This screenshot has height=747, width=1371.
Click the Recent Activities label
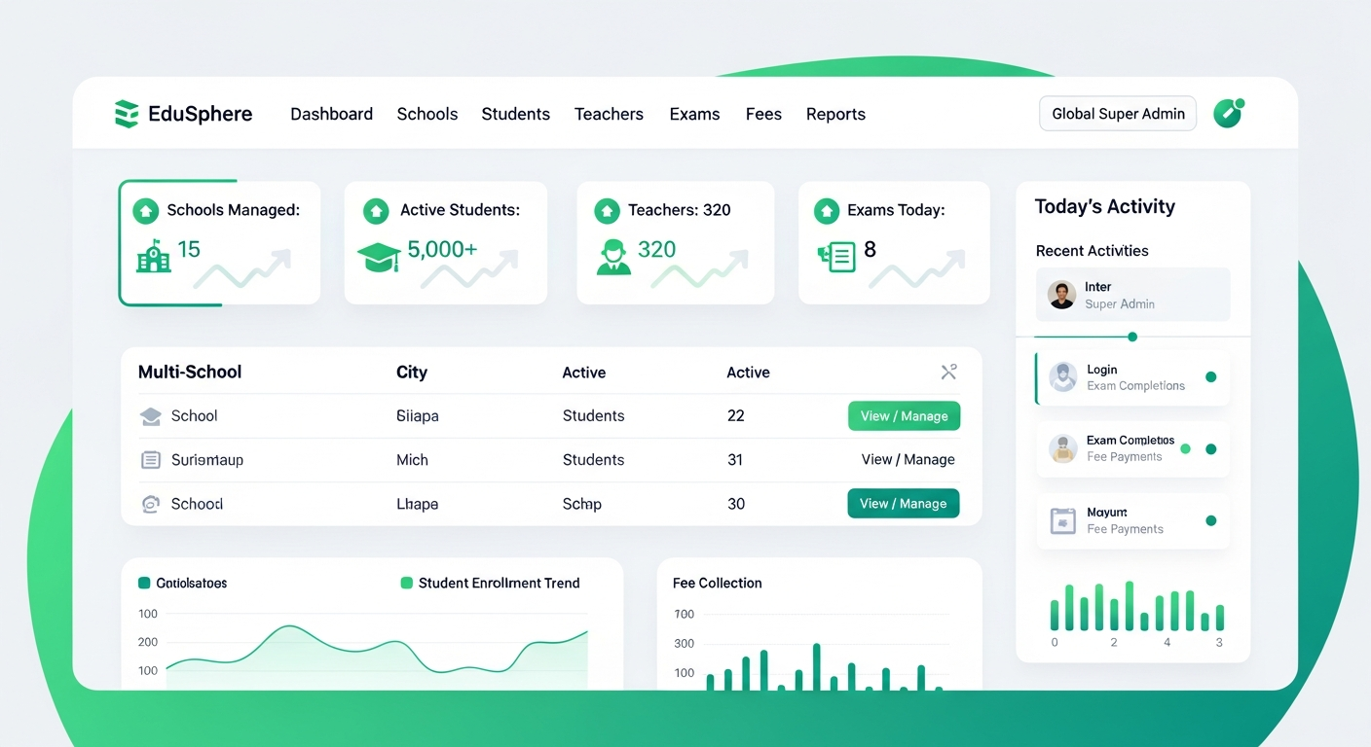click(1093, 251)
